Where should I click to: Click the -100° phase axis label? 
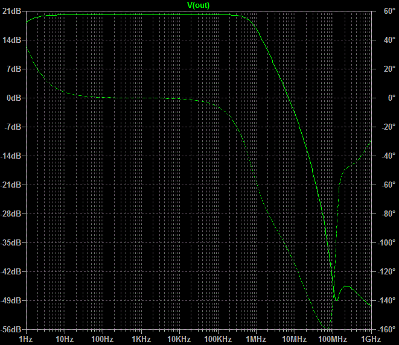pos(387,243)
